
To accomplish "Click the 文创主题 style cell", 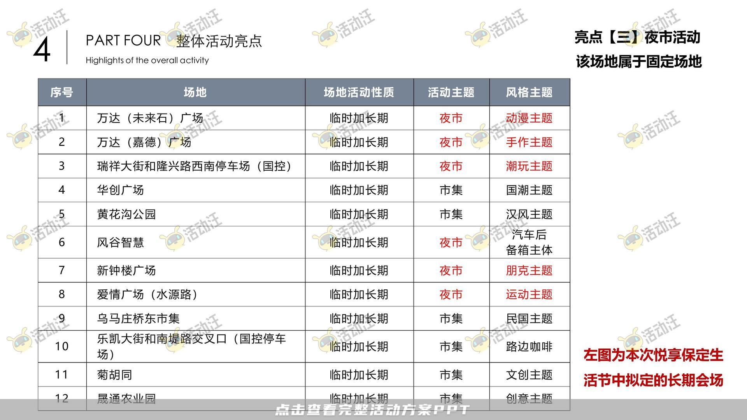I will click(529, 374).
